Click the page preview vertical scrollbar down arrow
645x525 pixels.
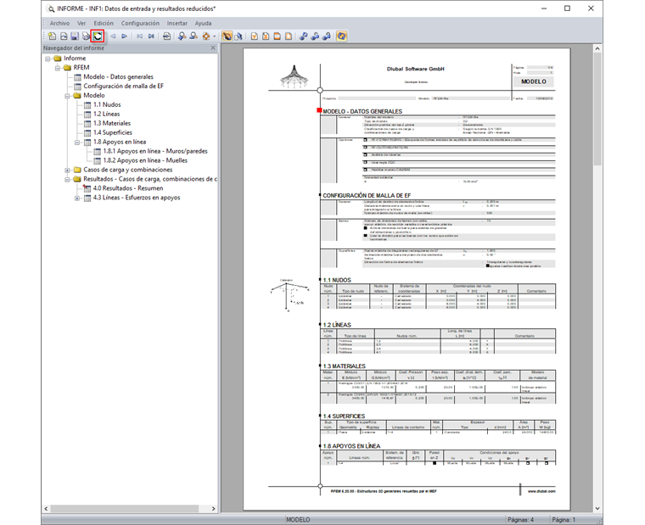point(597,509)
